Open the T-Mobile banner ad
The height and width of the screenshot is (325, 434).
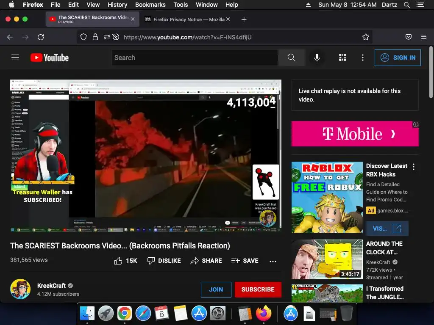pos(355,134)
